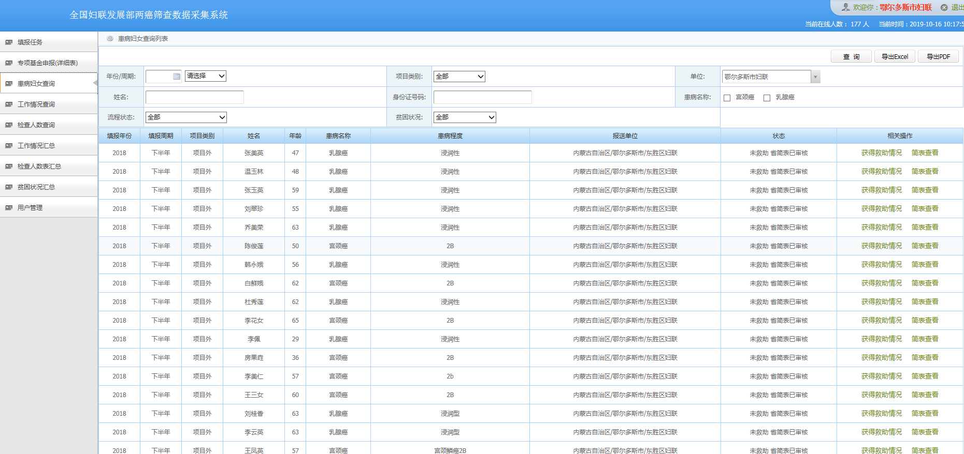Image resolution: width=964 pixels, height=454 pixels.
Task: Open 检查人数表汇总 menu item
Action: [x=49, y=167]
